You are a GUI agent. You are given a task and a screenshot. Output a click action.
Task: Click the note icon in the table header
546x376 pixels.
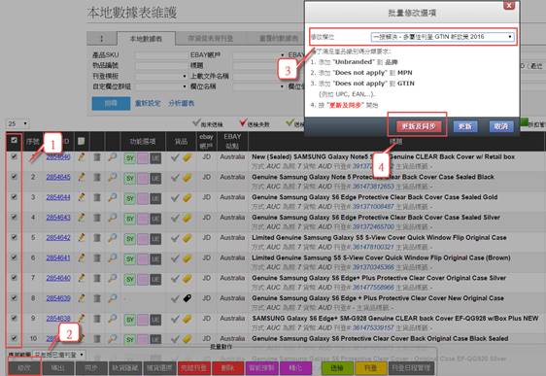click(82, 141)
